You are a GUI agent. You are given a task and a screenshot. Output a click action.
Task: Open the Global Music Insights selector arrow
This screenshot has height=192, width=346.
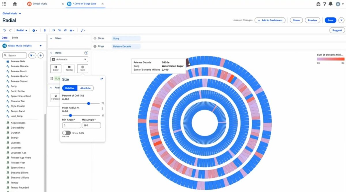click(41, 46)
